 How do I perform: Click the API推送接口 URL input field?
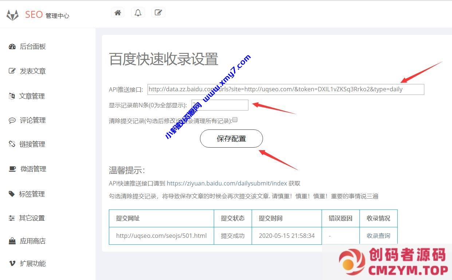click(x=286, y=89)
